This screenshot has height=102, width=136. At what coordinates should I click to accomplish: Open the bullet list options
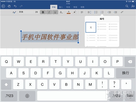pos(96,12)
